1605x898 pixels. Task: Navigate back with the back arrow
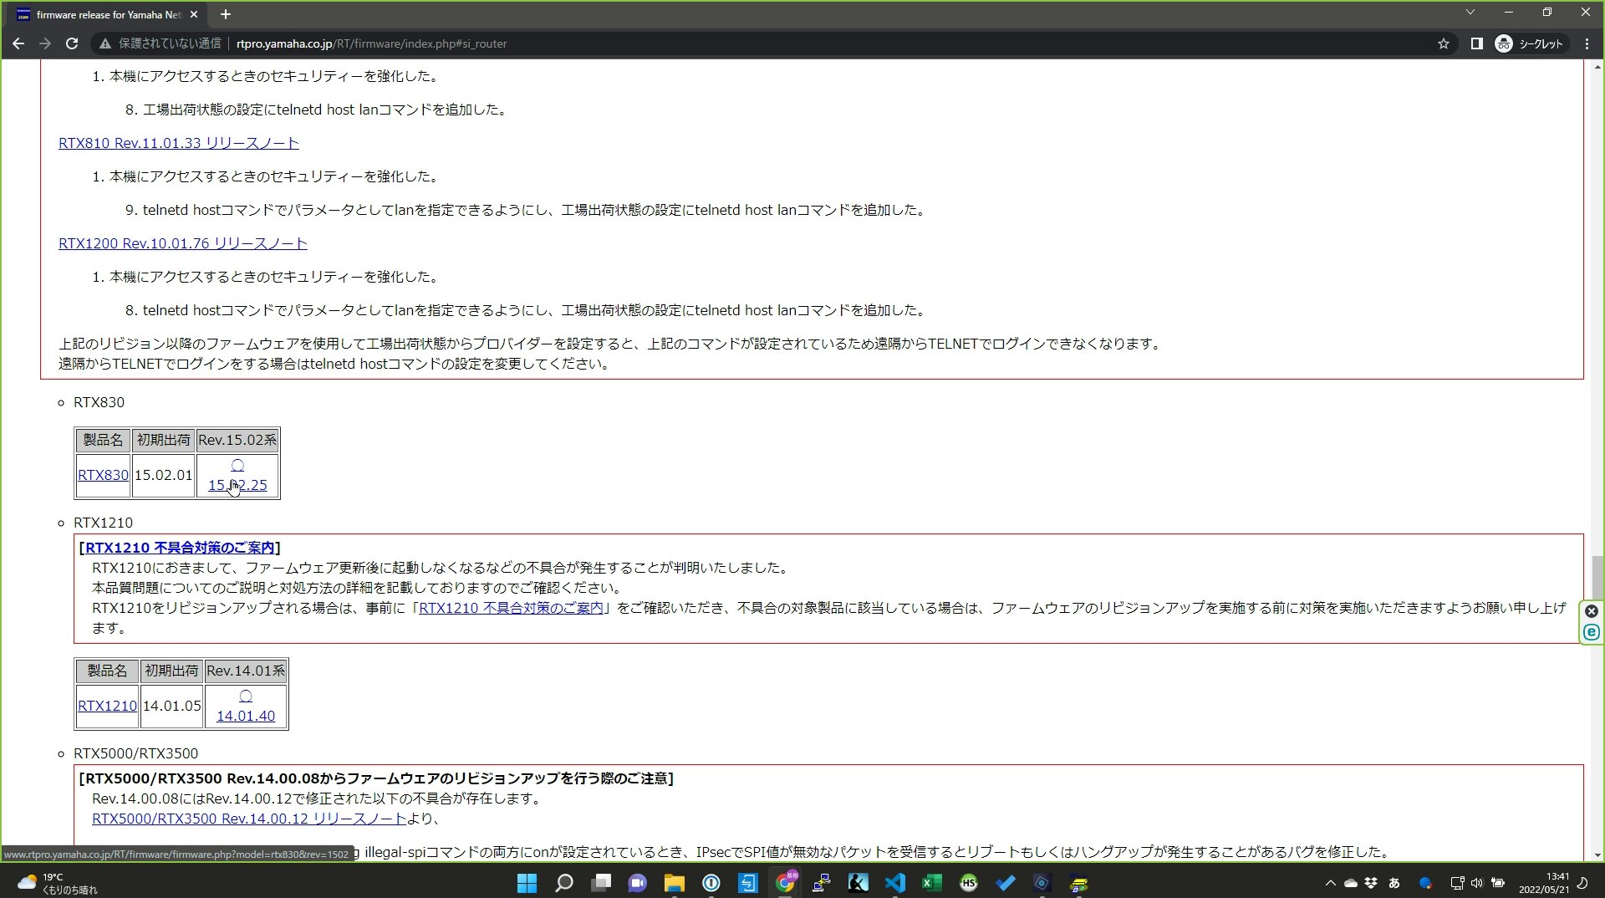click(18, 43)
